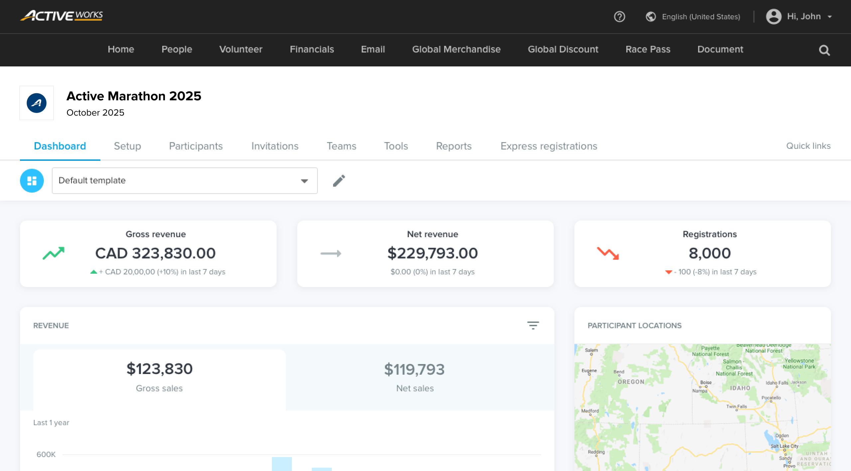
Task: Click the language globe icon
Action: pyautogui.click(x=651, y=16)
